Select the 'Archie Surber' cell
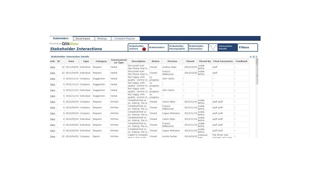Image resolution: width=310 pixels, height=174 pixels. point(172,136)
